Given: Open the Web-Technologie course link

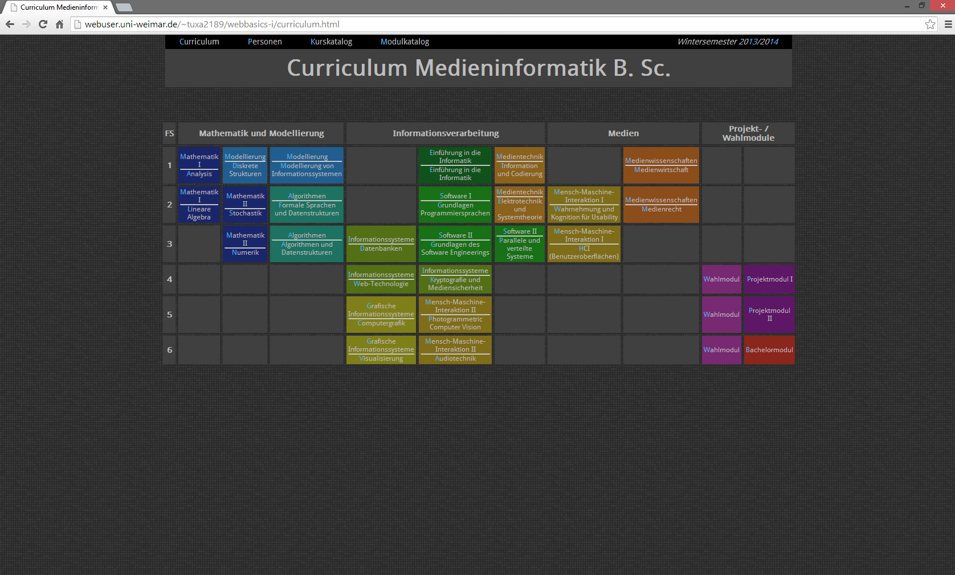Looking at the screenshot, I should pos(381,284).
